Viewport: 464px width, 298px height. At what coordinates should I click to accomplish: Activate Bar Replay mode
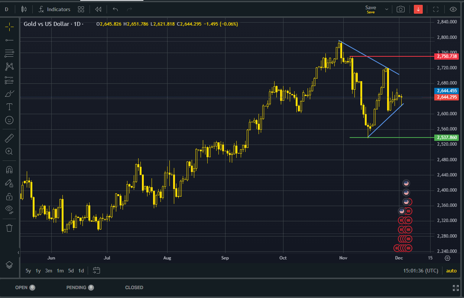pyautogui.click(x=98, y=9)
